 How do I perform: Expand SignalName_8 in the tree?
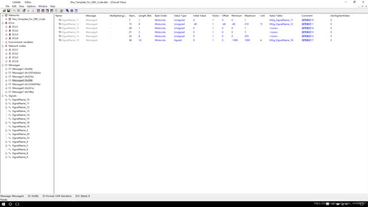tap(6, 153)
